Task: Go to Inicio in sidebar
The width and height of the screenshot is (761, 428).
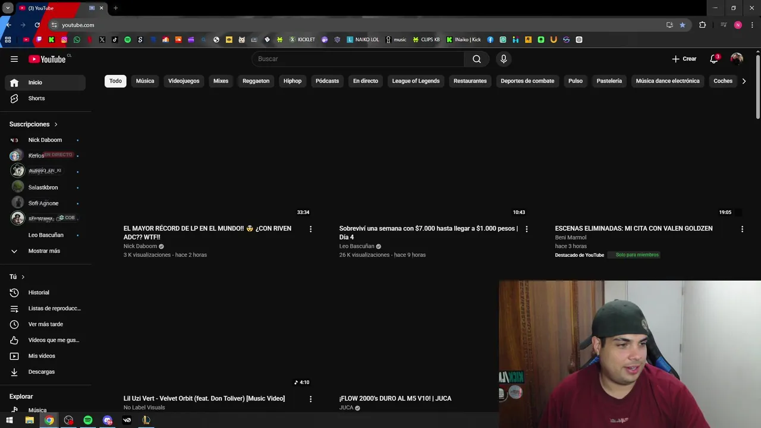Action: [x=45, y=83]
